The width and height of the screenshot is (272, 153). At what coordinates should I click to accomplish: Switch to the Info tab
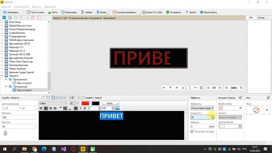(251, 17)
